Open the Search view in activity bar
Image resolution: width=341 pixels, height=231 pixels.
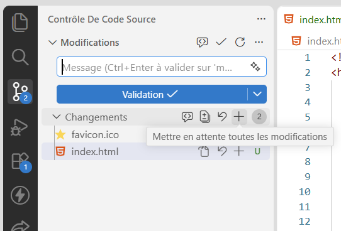20,57
